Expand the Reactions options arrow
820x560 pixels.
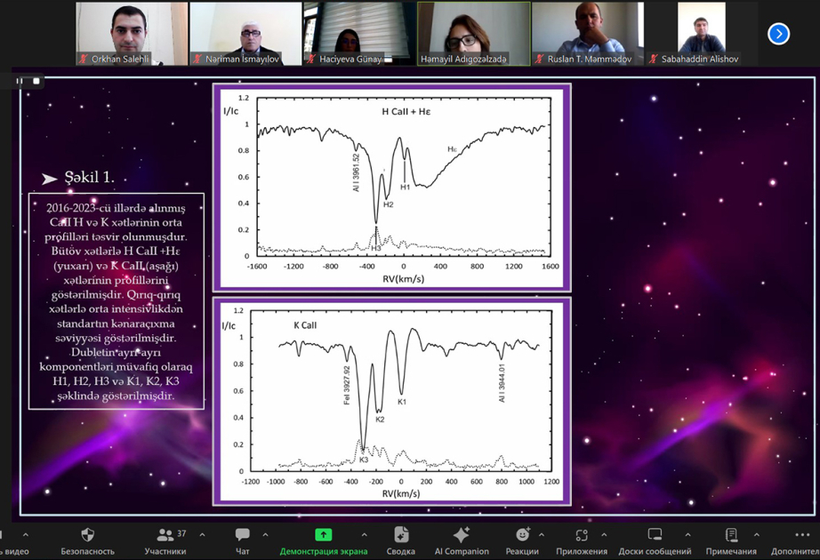coord(542,535)
